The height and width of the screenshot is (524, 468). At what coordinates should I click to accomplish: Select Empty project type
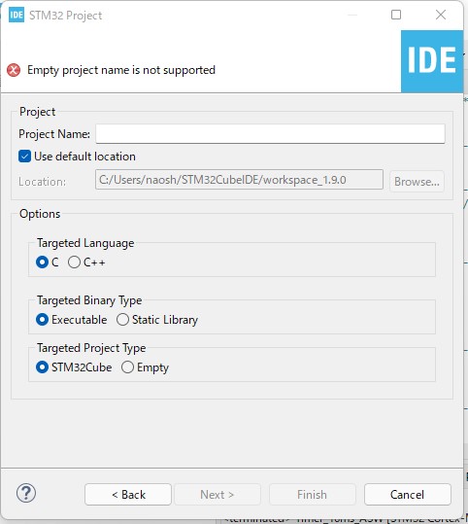click(127, 367)
